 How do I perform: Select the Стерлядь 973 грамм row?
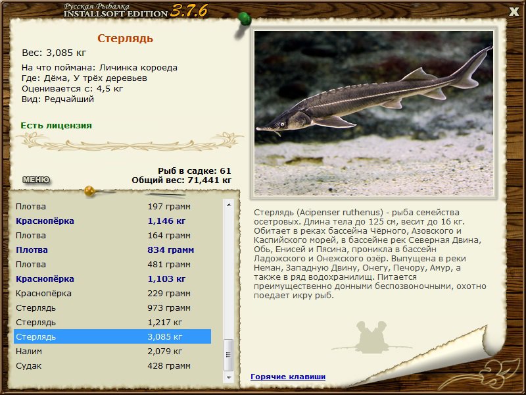pyautogui.click(x=112, y=307)
